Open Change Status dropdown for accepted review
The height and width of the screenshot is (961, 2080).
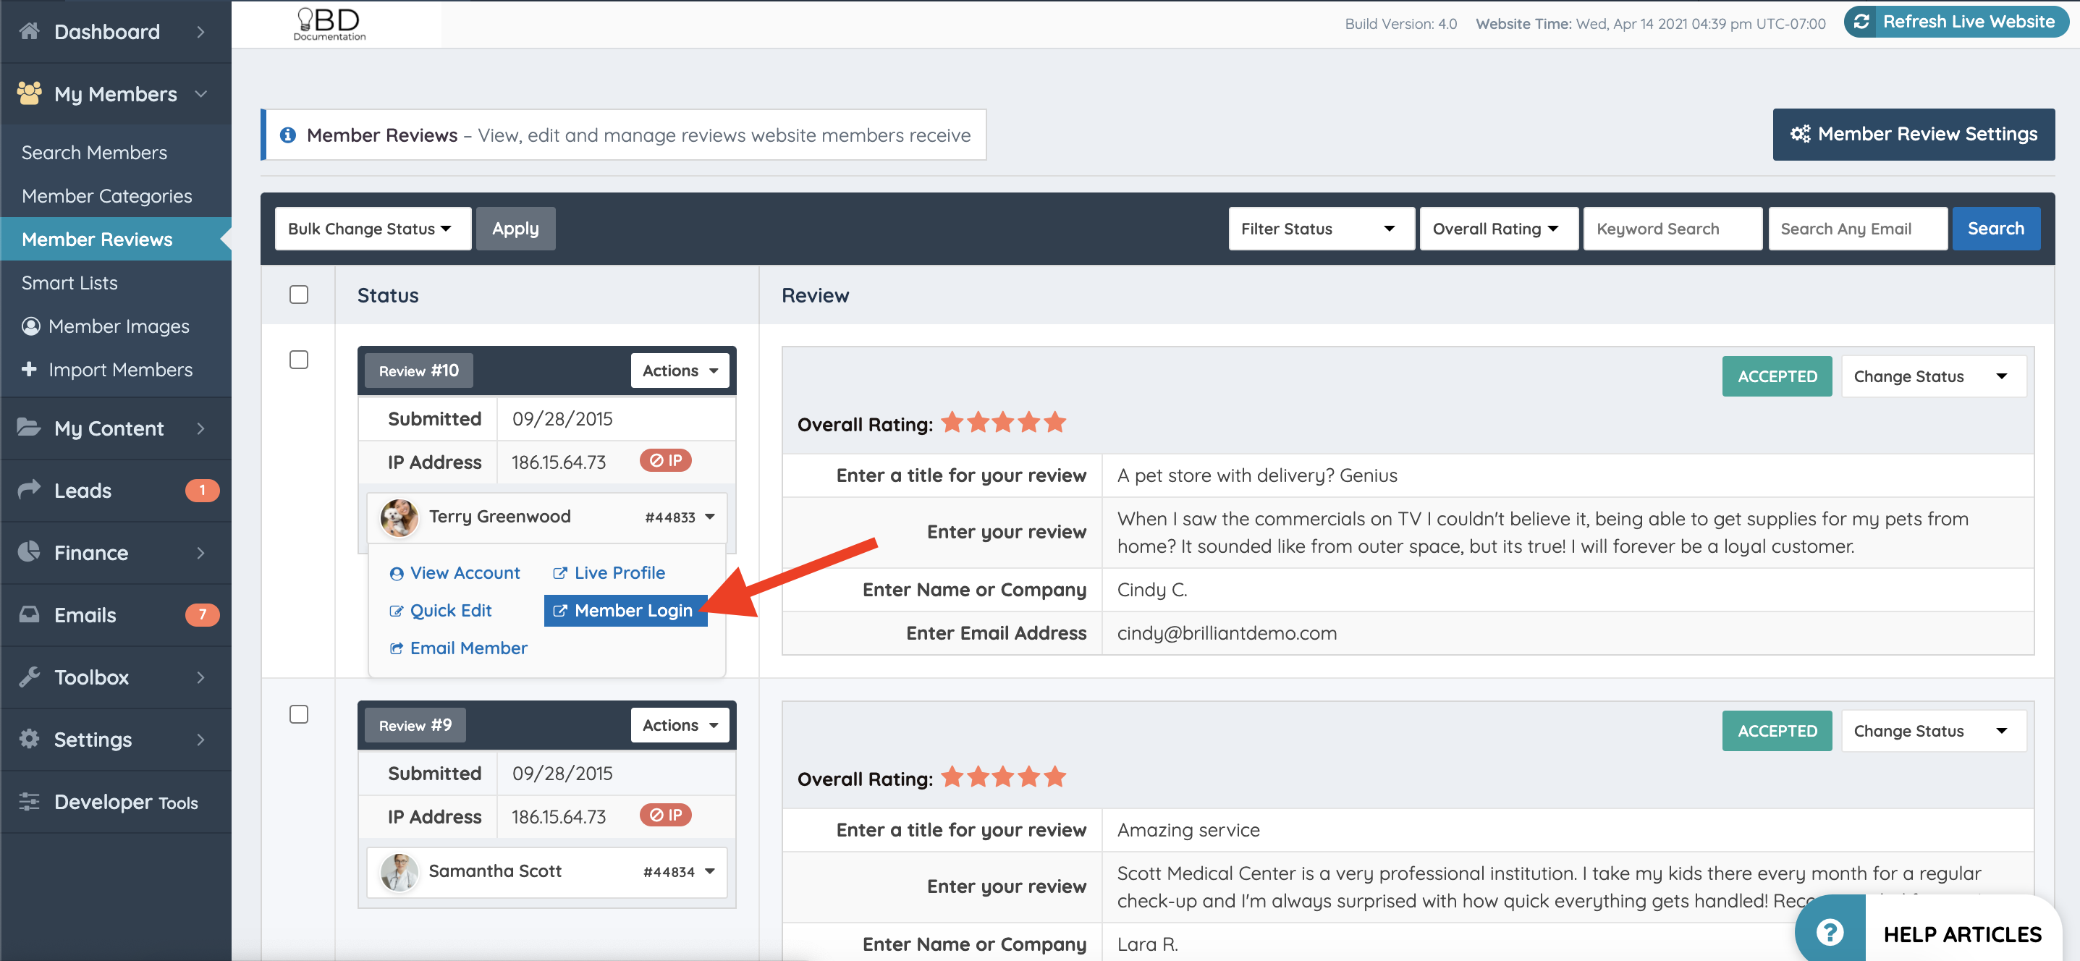coord(1933,376)
